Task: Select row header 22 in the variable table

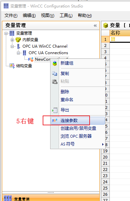Action: tap(105, 170)
